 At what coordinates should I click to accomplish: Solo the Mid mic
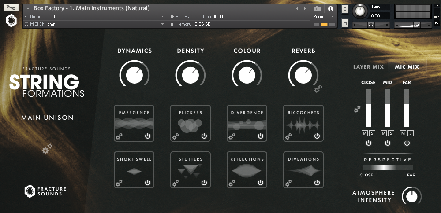pos(391,133)
